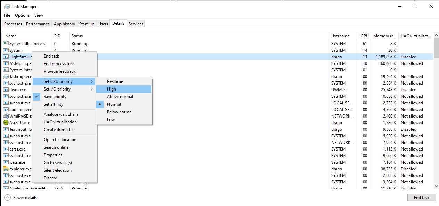Switch to the Processes tab
The height and width of the screenshot is (206, 439).
[x=13, y=24]
